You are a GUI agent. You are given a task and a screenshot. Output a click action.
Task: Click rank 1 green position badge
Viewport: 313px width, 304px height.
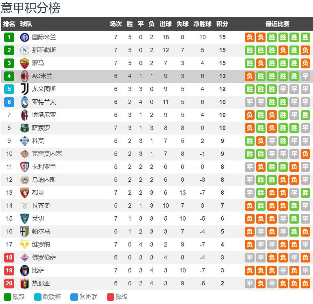pos(9,37)
